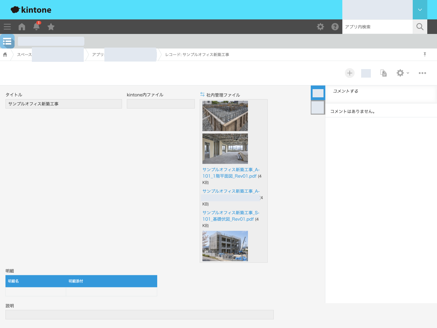437x328 pixels.
Task: Open サンプルオフィス新築工事_S-101_基礎伏図_Rev01.pdf
Action: click(x=231, y=216)
